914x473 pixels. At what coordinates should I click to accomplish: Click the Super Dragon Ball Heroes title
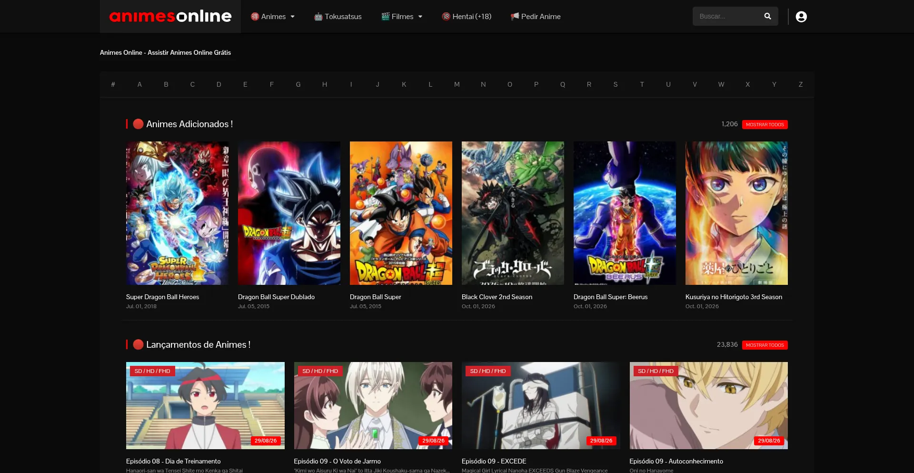coord(162,297)
